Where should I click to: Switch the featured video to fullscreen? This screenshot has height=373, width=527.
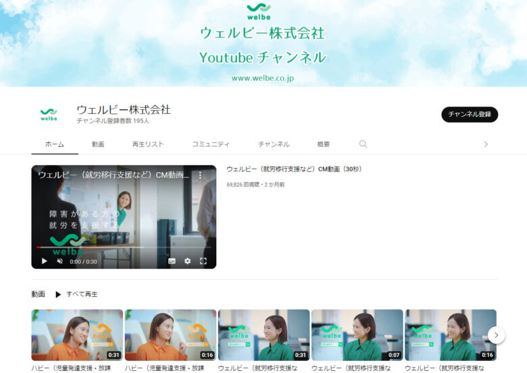203,261
